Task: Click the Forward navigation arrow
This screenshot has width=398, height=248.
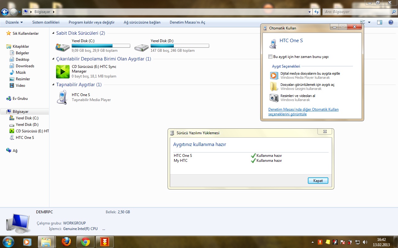Action: pyautogui.click(x=14, y=12)
